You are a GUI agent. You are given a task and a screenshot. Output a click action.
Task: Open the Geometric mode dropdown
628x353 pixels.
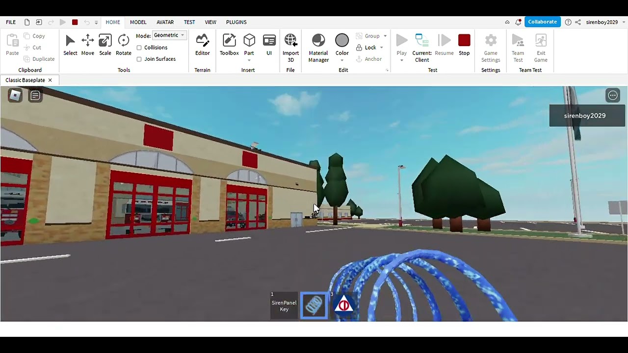169,35
